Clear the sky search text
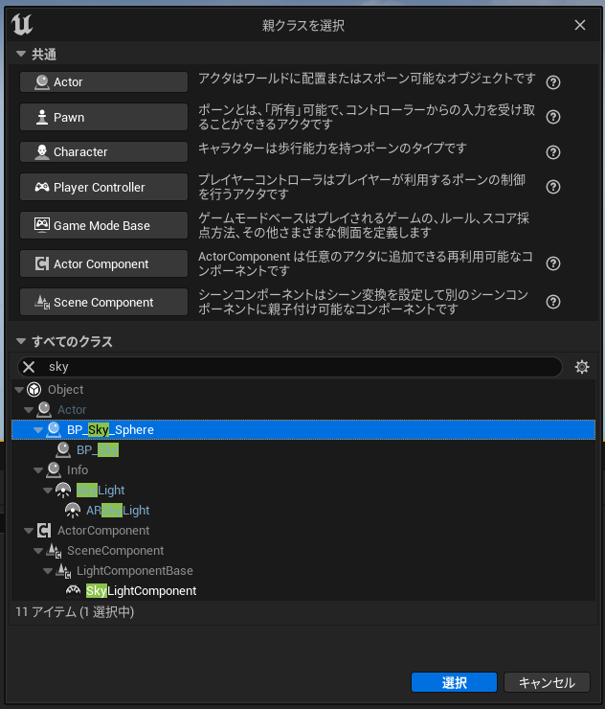 pos(29,367)
